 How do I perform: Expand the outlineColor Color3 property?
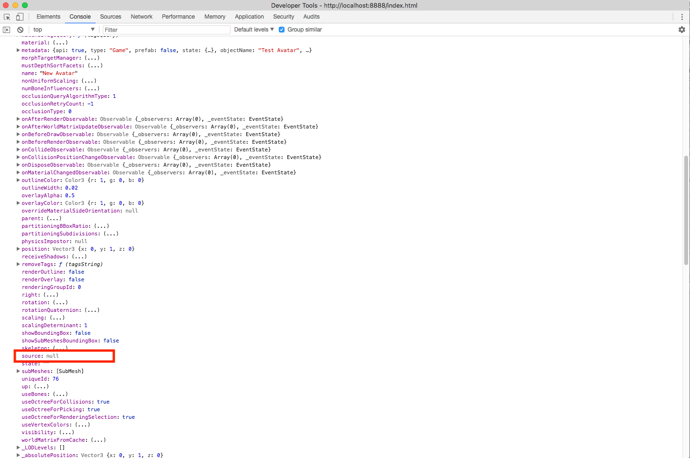[x=18, y=180]
